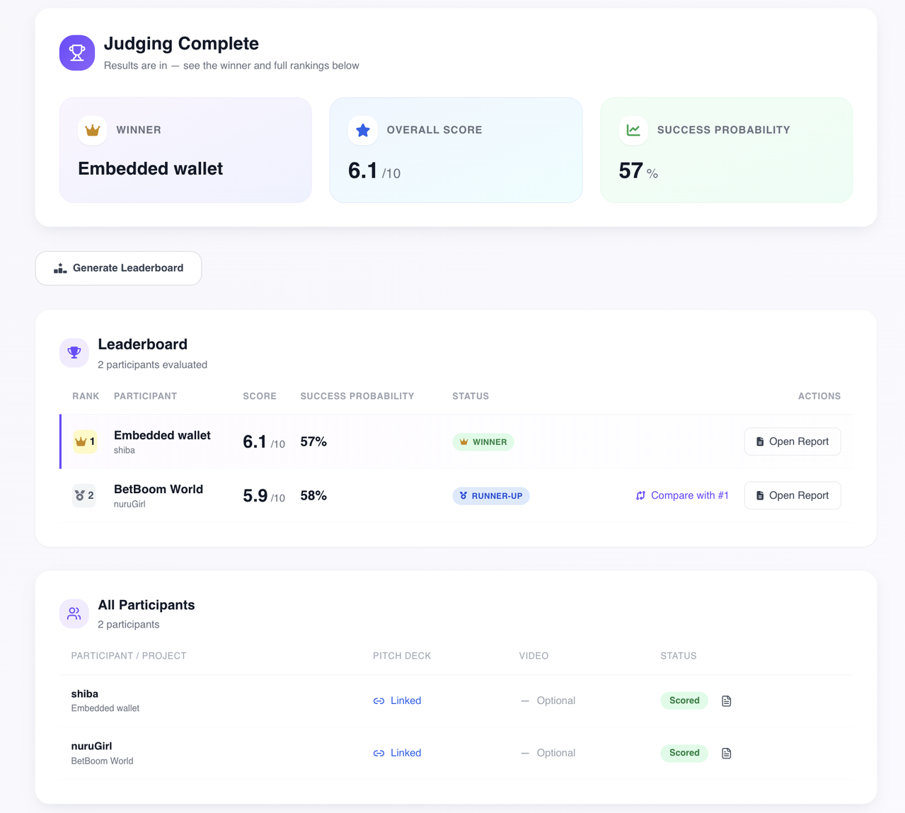Open Report for BetBoom World
The width and height of the screenshot is (905, 813).
tap(792, 495)
